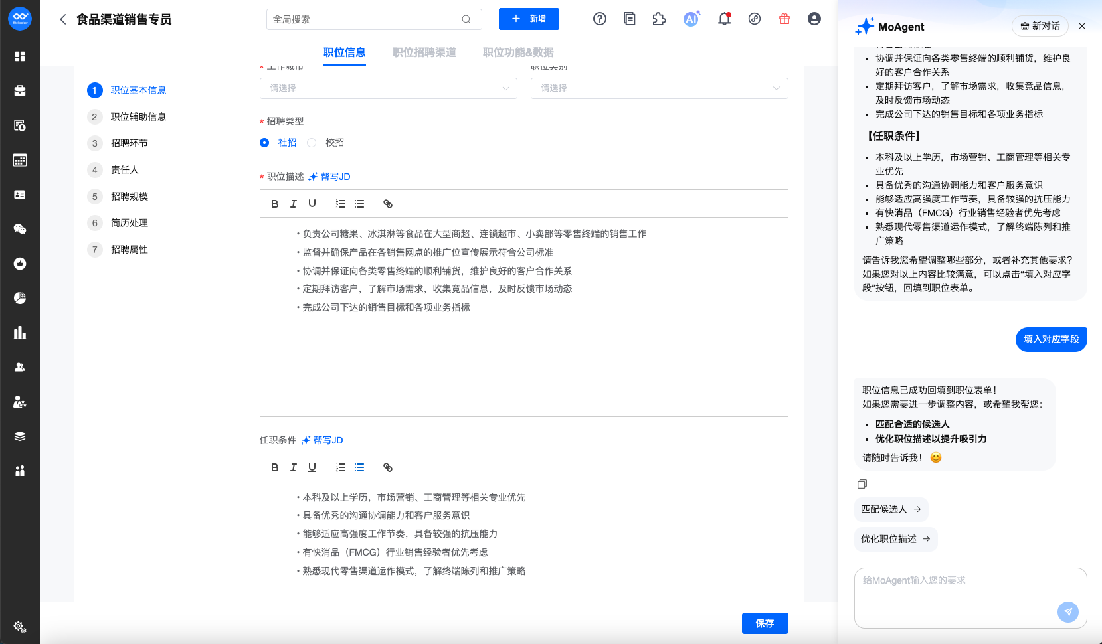Image resolution: width=1102 pixels, height=644 pixels.
Task: Click the gift icon in top bar
Action: (784, 19)
